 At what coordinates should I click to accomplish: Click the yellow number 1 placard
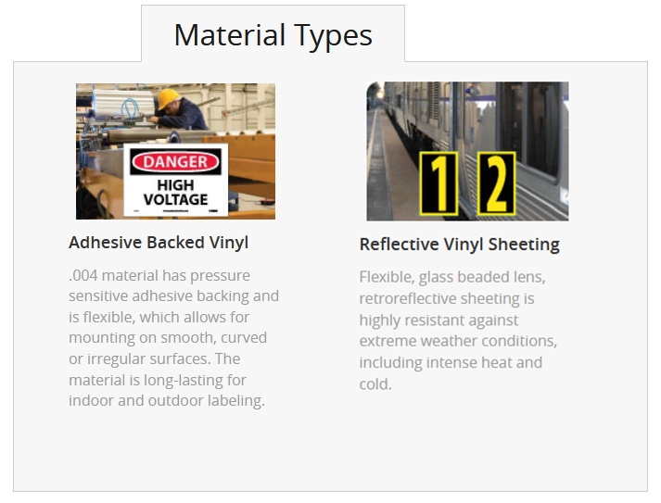pyautogui.click(x=439, y=183)
